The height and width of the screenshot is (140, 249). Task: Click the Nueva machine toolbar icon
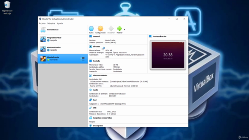91,29
